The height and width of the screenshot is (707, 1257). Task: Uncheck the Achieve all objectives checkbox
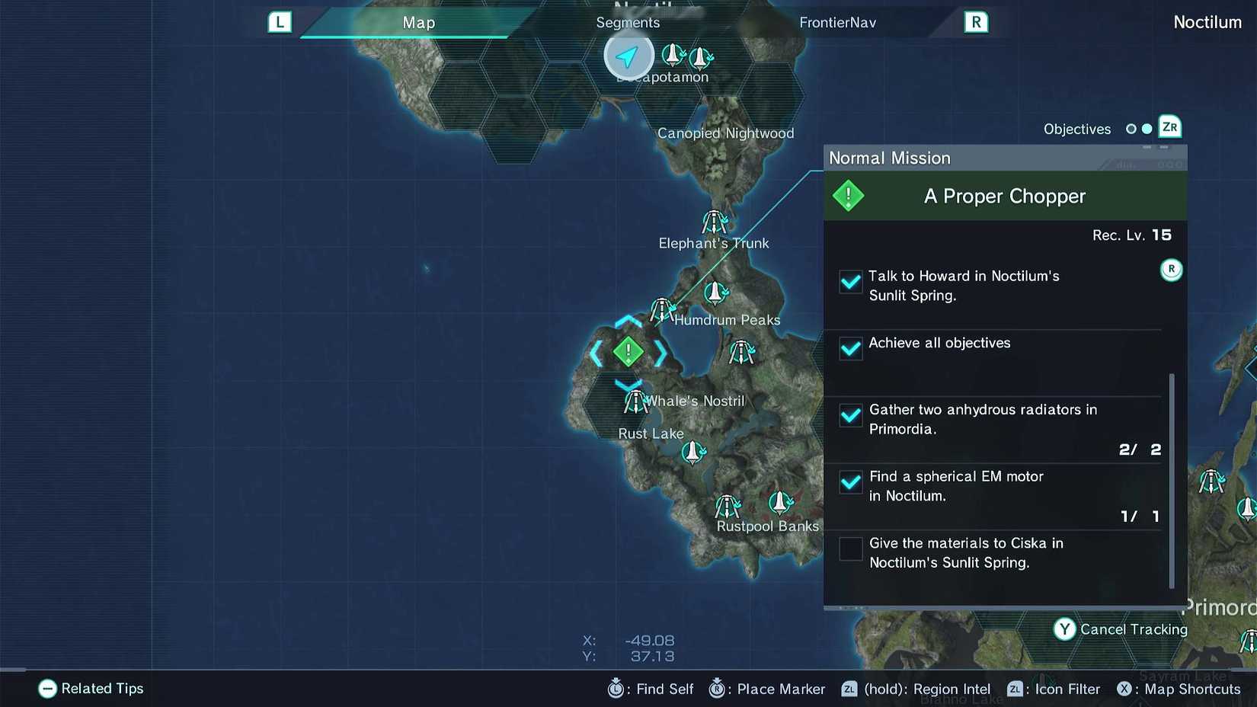850,348
